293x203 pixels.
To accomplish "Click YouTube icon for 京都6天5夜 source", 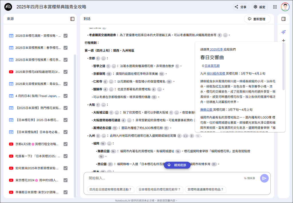I will click(x=11, y=144).
